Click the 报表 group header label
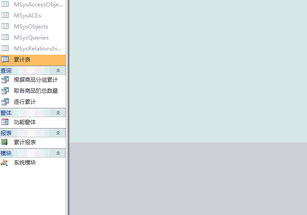Viewport: 307px width, 215px height. pyautogui.click(x=6, y=133)
